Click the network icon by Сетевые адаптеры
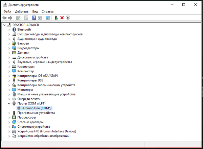Screen dimensions: 203x149 pos(14,122)
